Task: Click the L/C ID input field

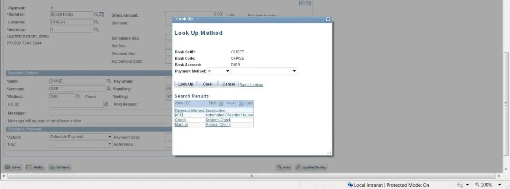Action: coord(76,104)
